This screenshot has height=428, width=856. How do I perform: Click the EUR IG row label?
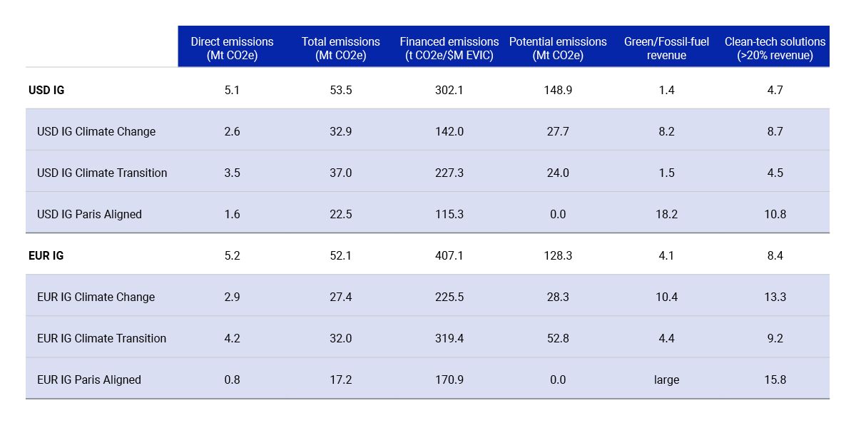coord(46,255)
